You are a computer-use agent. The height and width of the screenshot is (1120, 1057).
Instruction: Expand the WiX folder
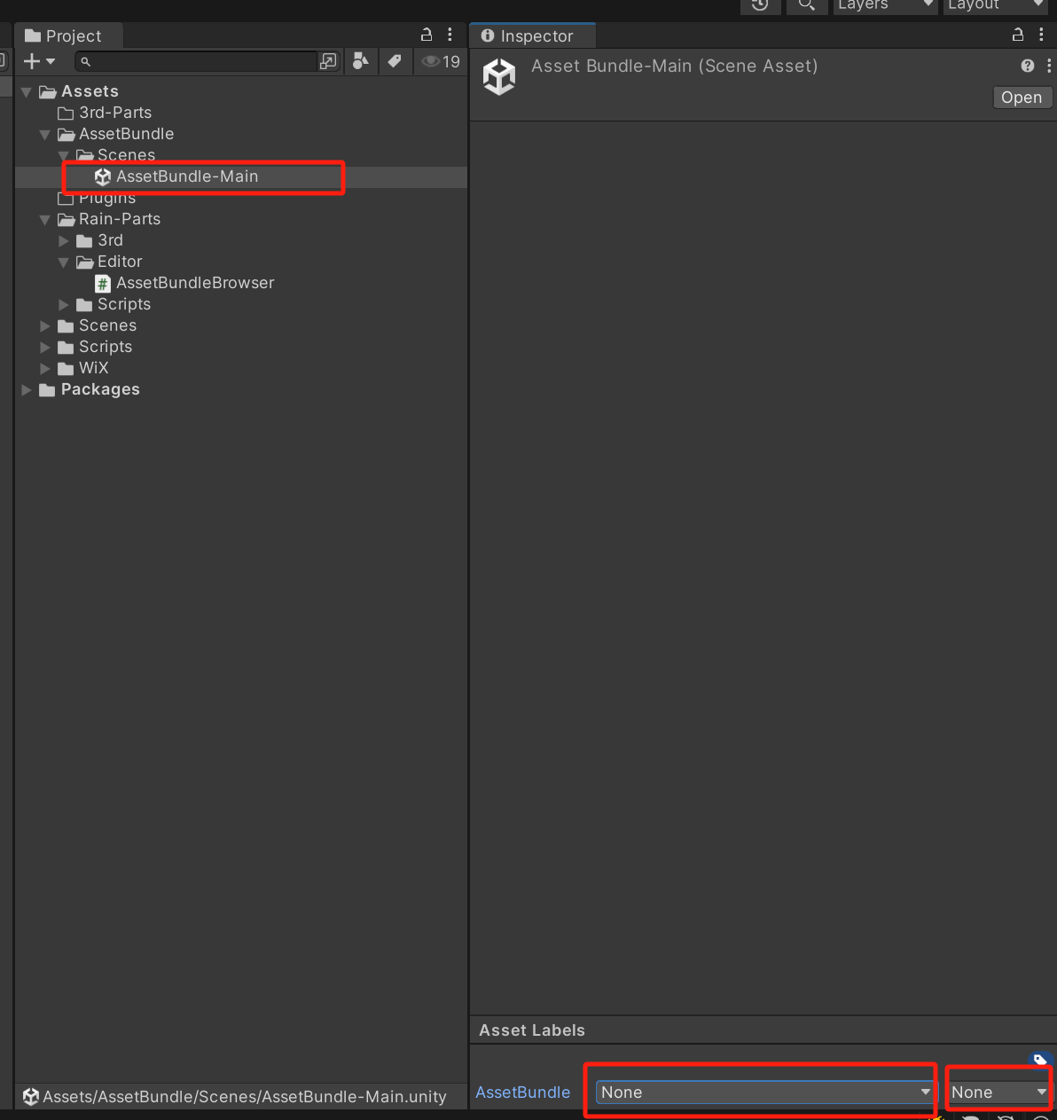(x=45, y=368)
